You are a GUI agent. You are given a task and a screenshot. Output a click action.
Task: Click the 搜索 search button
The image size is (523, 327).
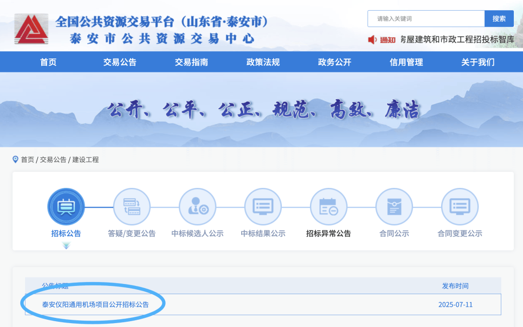click(499, 18)
